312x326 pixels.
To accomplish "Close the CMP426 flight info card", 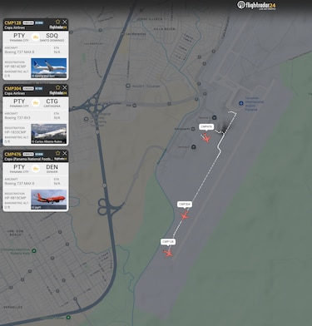I will point(64,153).
